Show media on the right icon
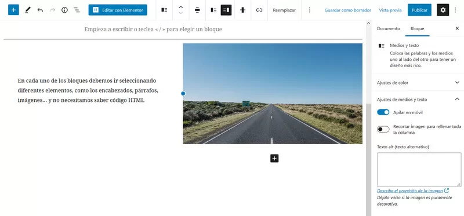The height and width of the screenshot is (216, 464). click(226, 10)
